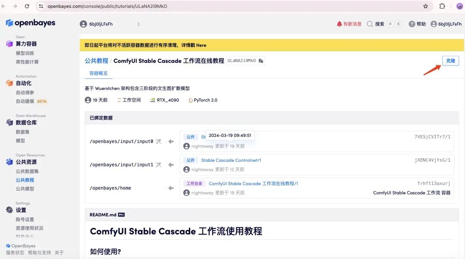This screenshot has width=465, height=259.
Task: Click the openbayes logo
Action: coord(30,23)
